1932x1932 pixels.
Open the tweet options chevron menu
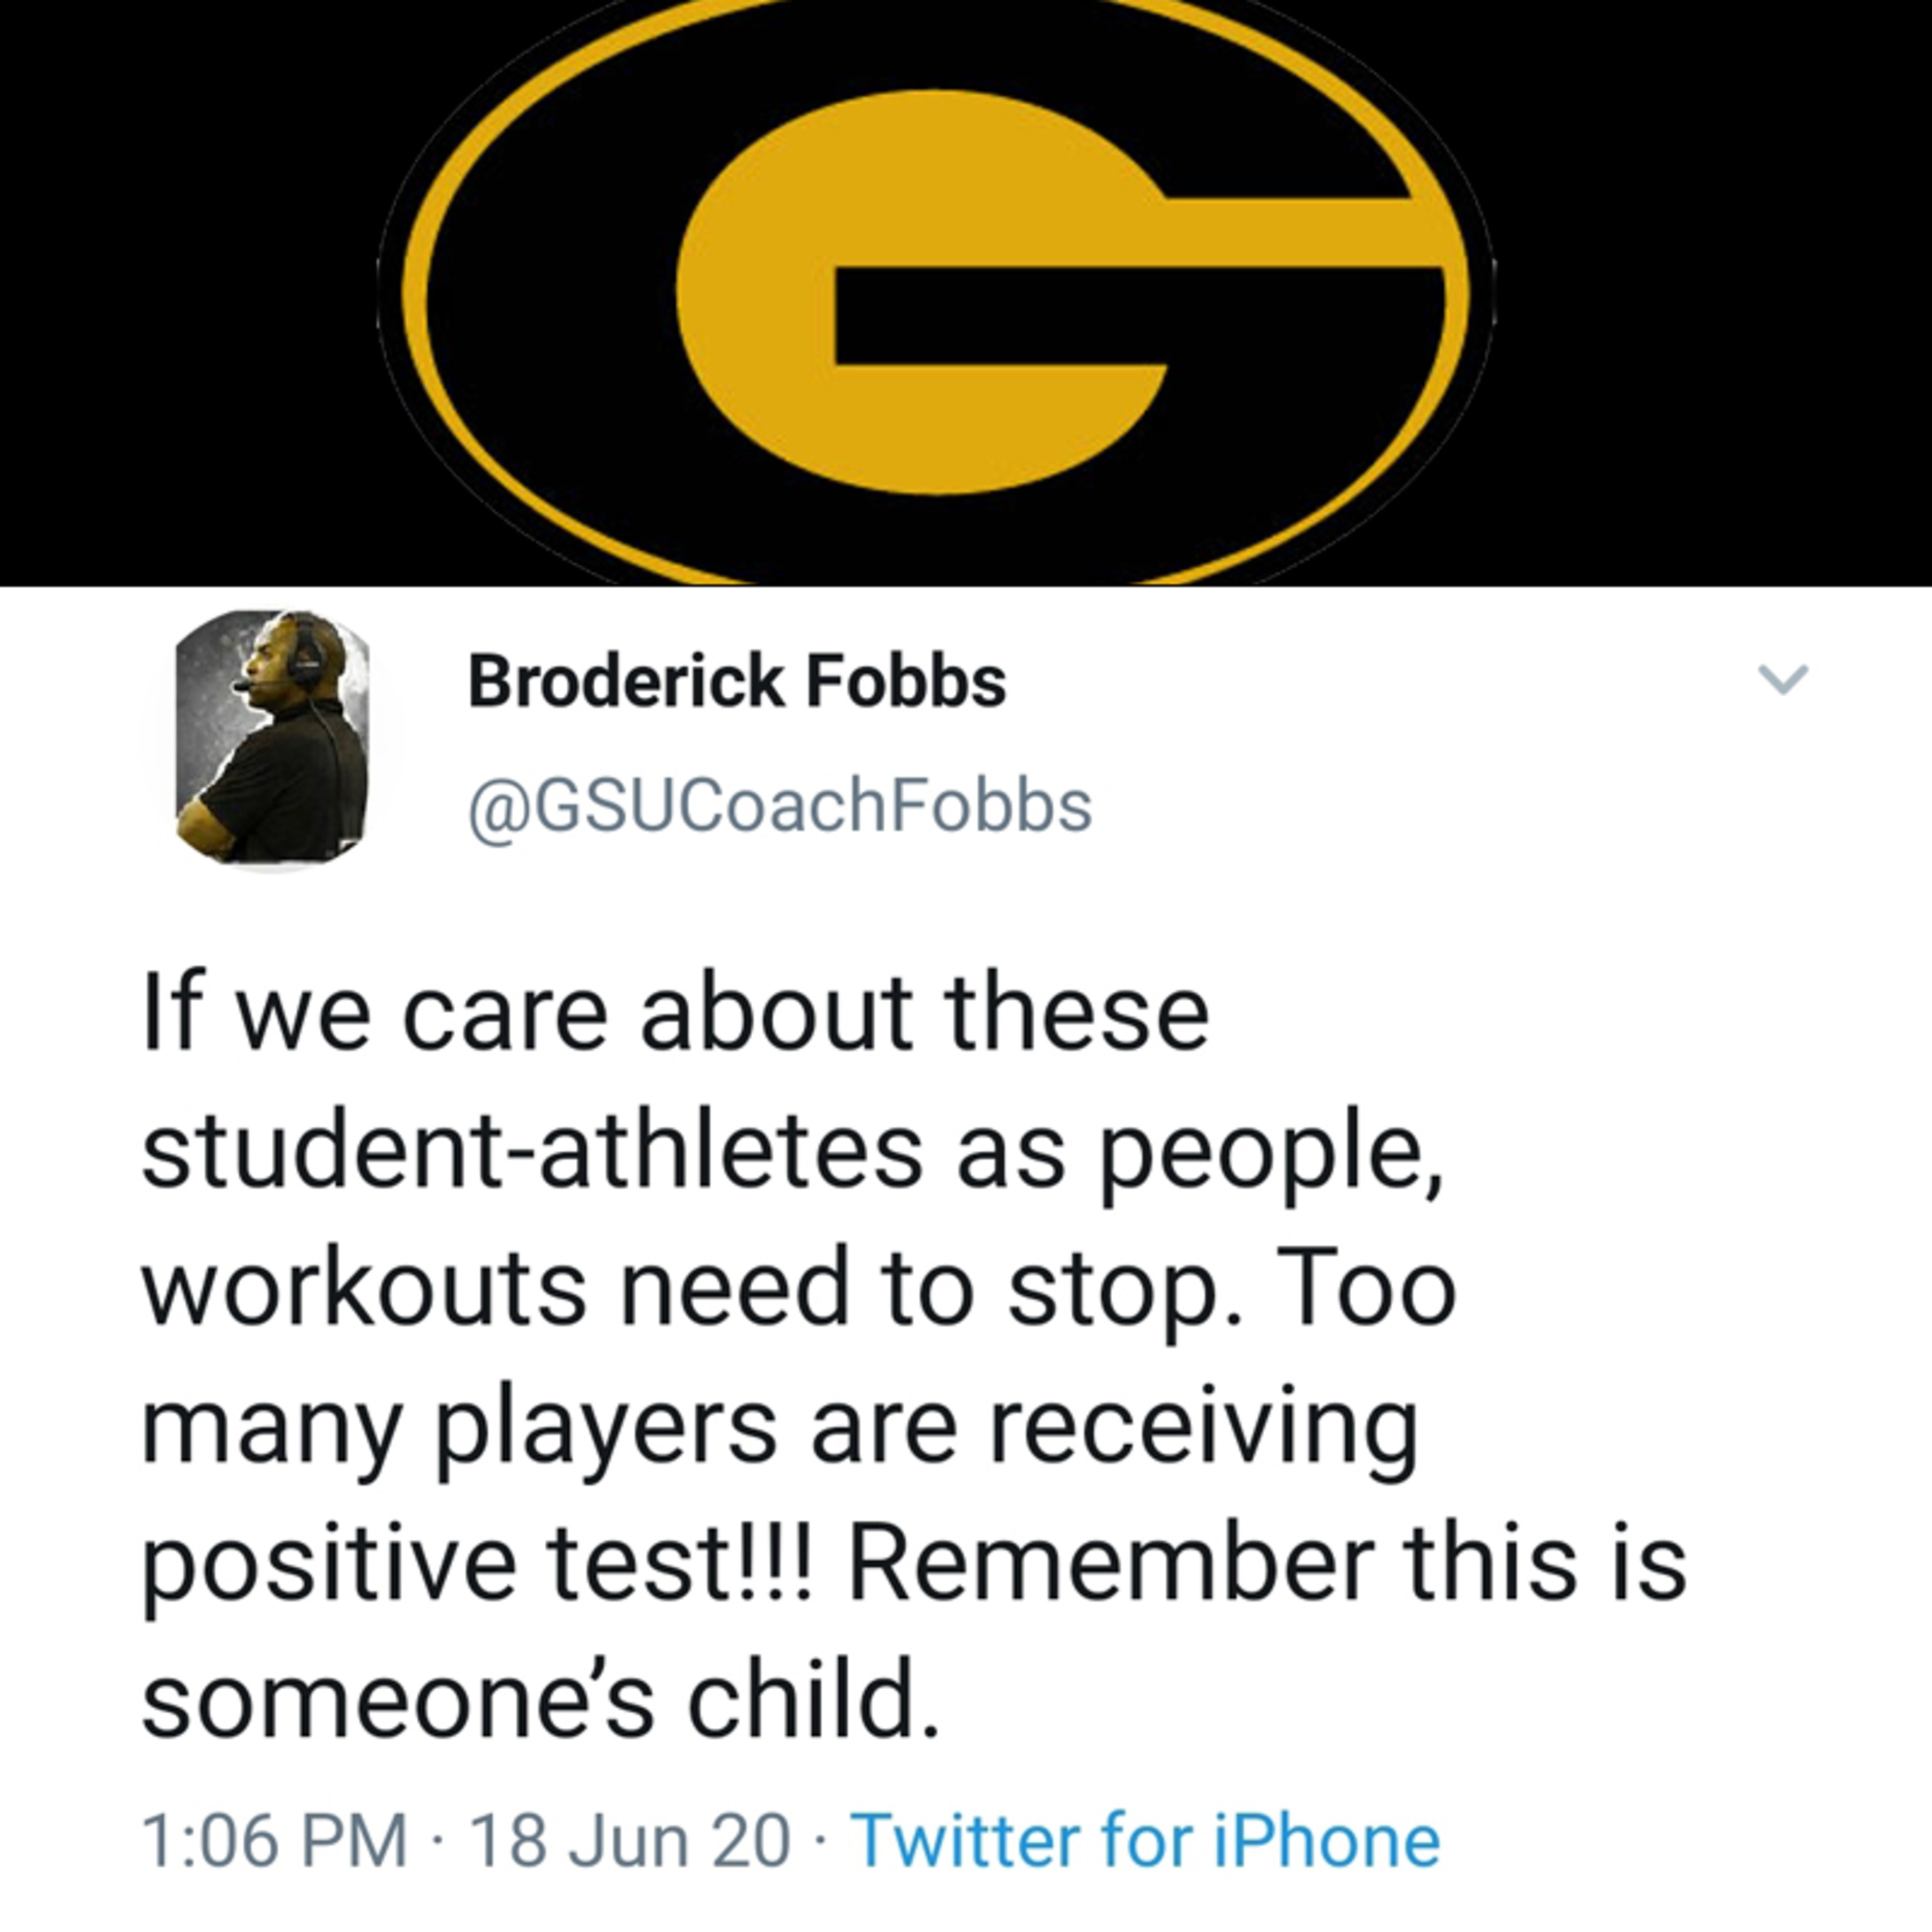[x=1783, y=680]
